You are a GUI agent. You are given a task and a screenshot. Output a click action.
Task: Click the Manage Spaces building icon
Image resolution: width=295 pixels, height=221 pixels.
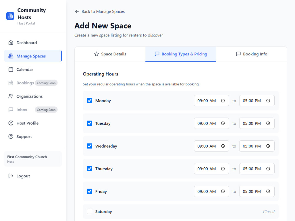pos(11,56)
